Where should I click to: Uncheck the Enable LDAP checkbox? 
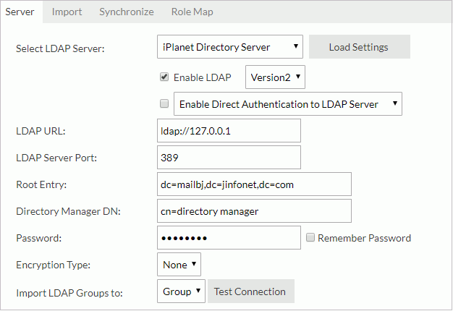point(164,77)
